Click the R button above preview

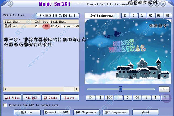click(x=142, y=16)
